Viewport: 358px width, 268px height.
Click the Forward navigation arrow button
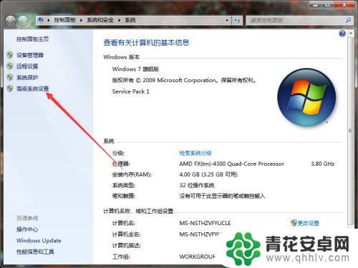pos(23,21)
